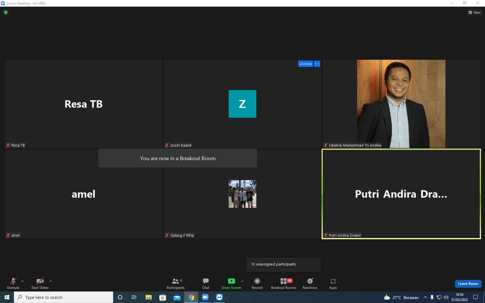
Task: Focus the Windows taskbar search box
Action: 64,297
